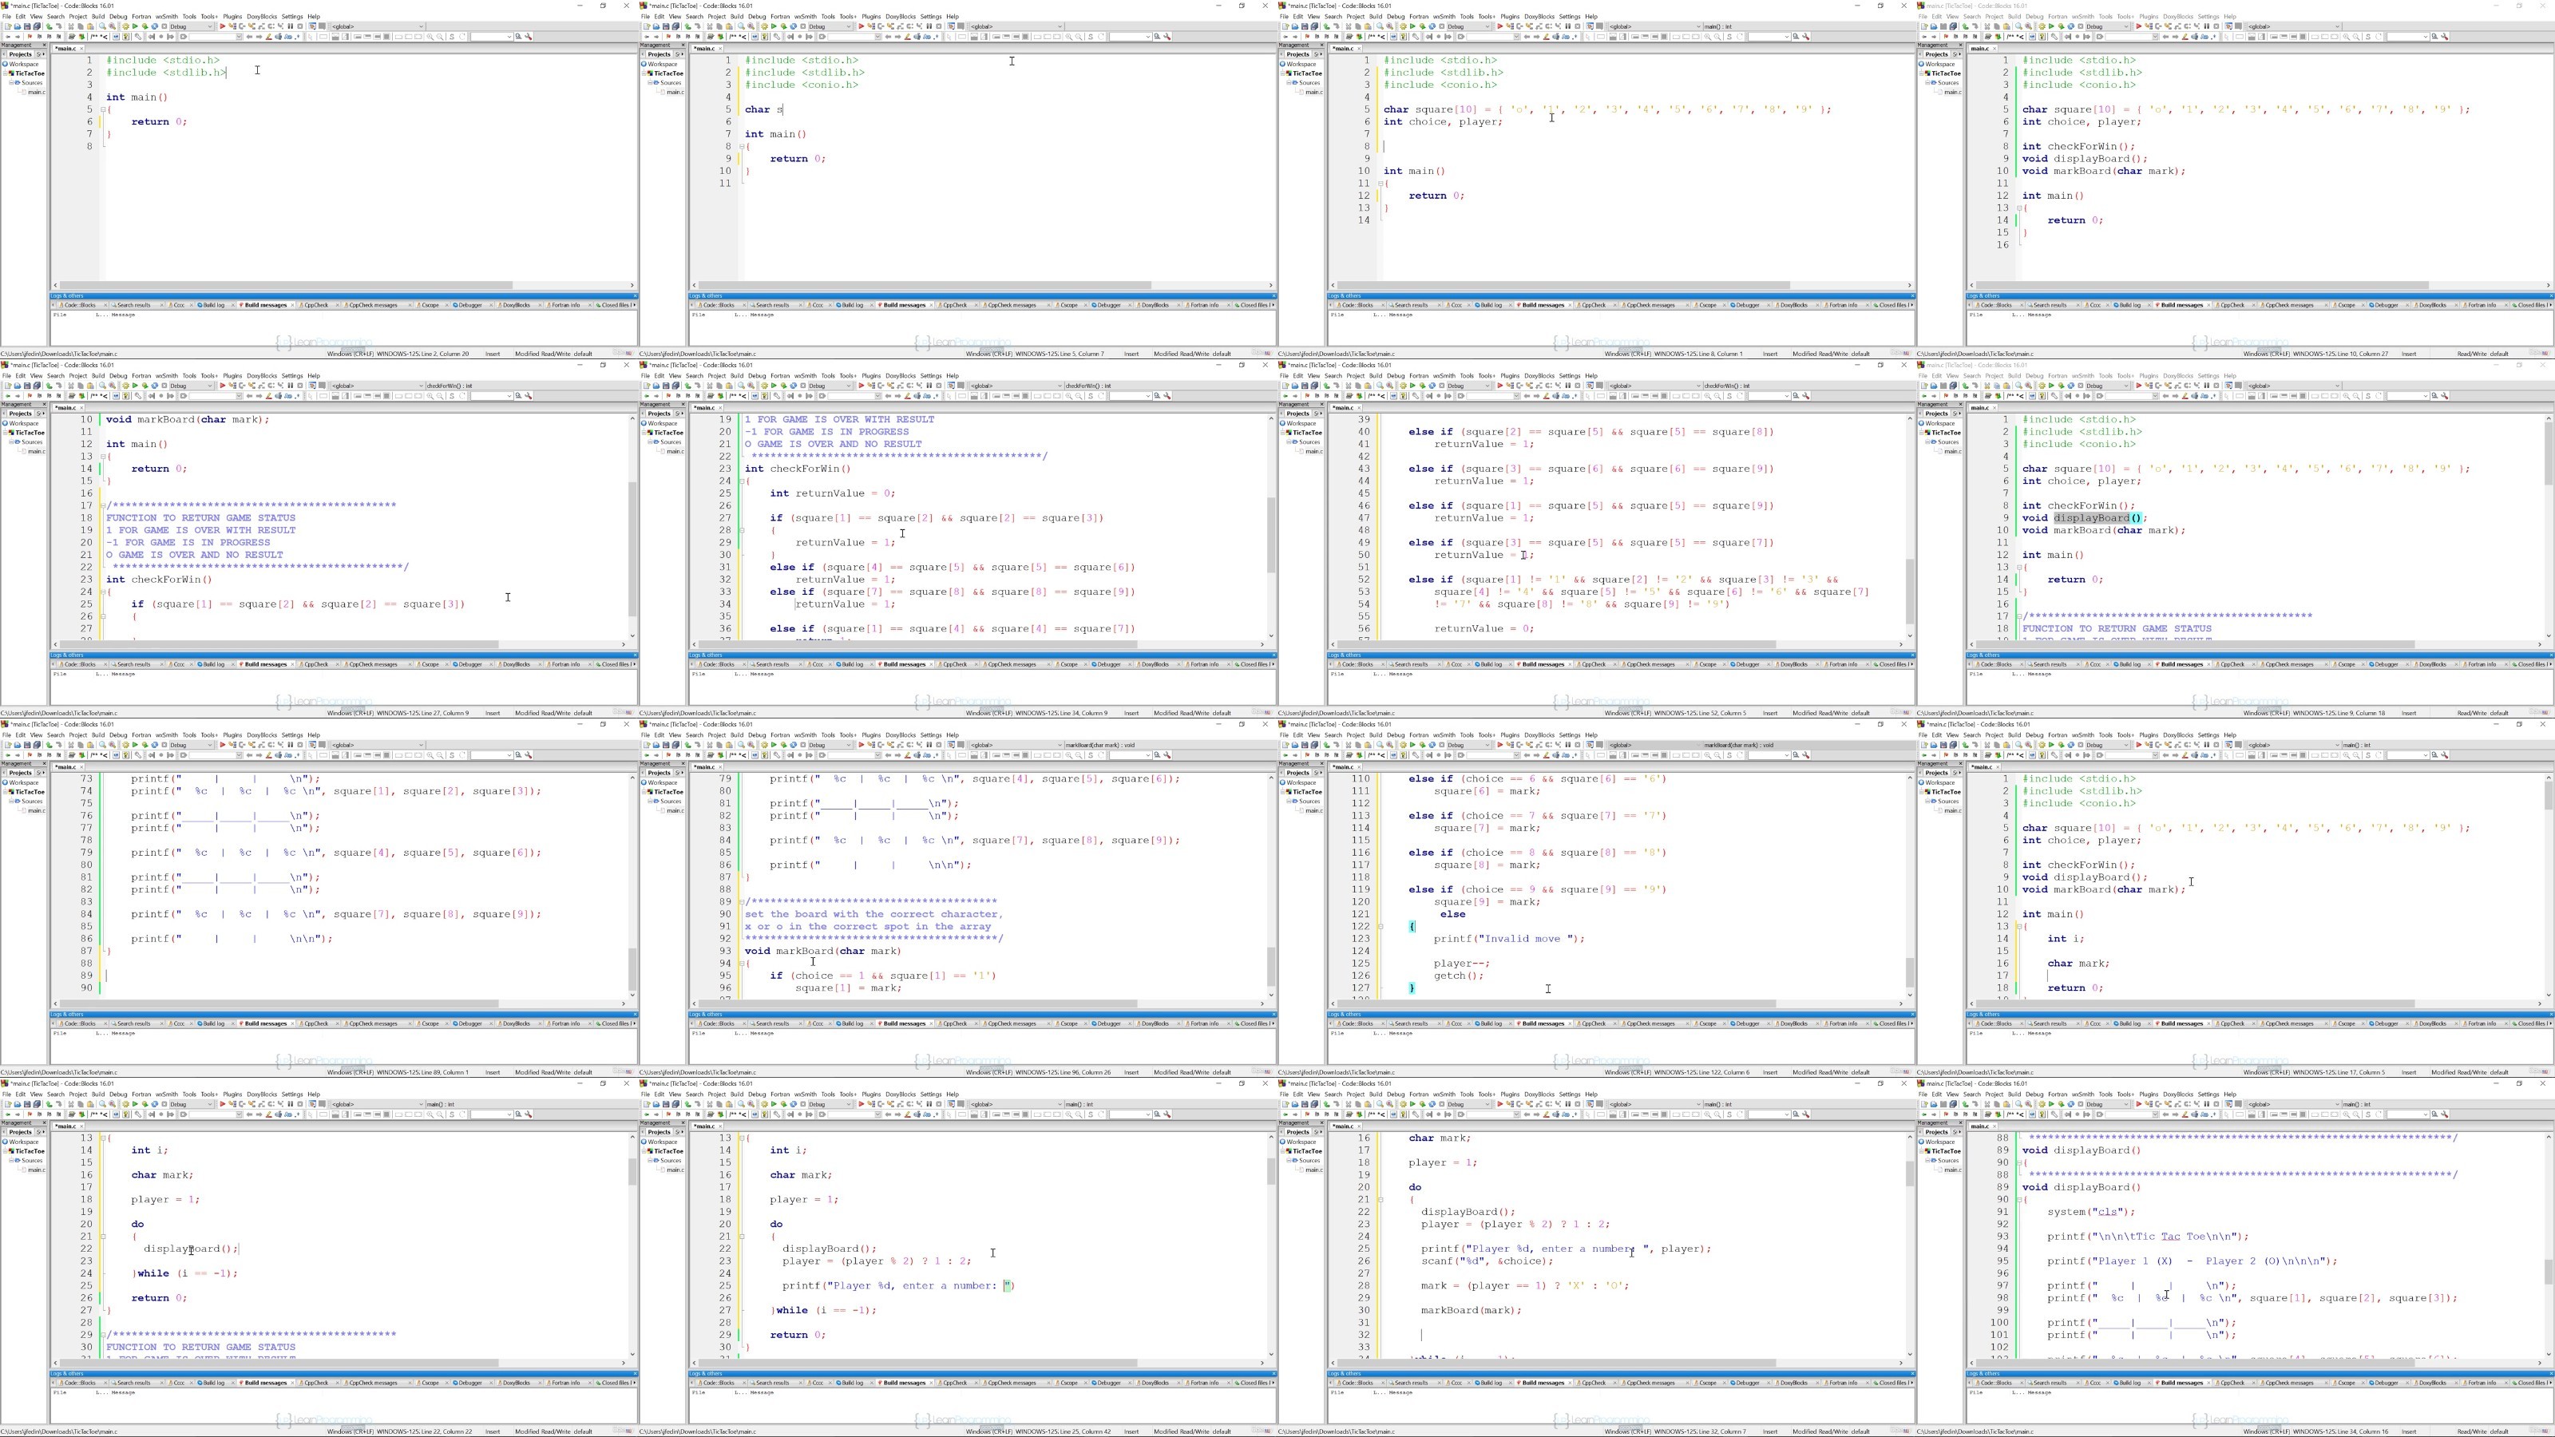Click editor horizontal scrollbar in window showing only two includes
2555x1437 pixels.
tap(345, 286)
